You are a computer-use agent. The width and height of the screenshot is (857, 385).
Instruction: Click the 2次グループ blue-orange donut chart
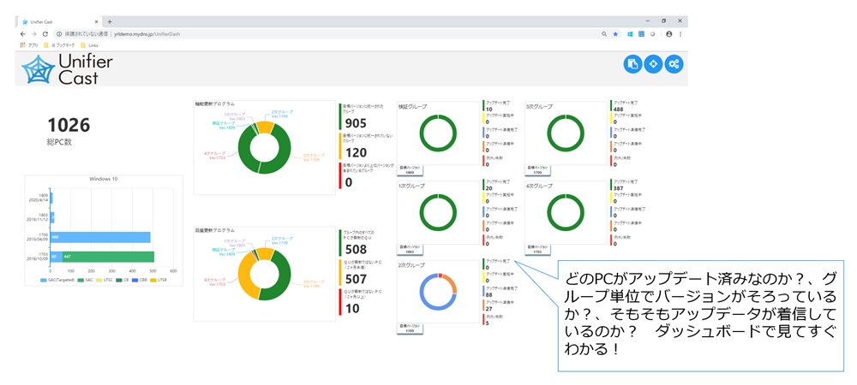click(438, 291)
